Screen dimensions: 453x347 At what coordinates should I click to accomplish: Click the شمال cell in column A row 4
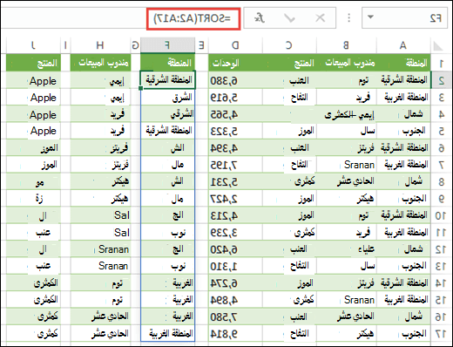(x=403, y=114)
